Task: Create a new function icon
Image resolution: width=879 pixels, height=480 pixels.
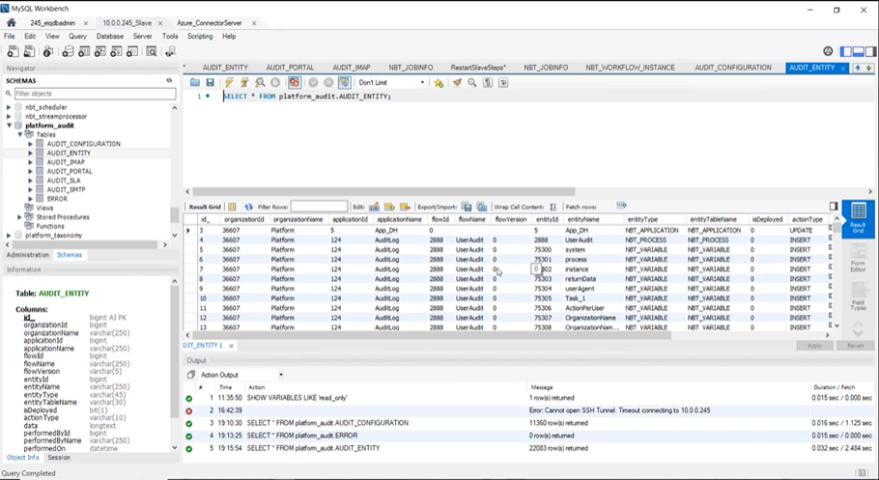Action: pos(132,51)
